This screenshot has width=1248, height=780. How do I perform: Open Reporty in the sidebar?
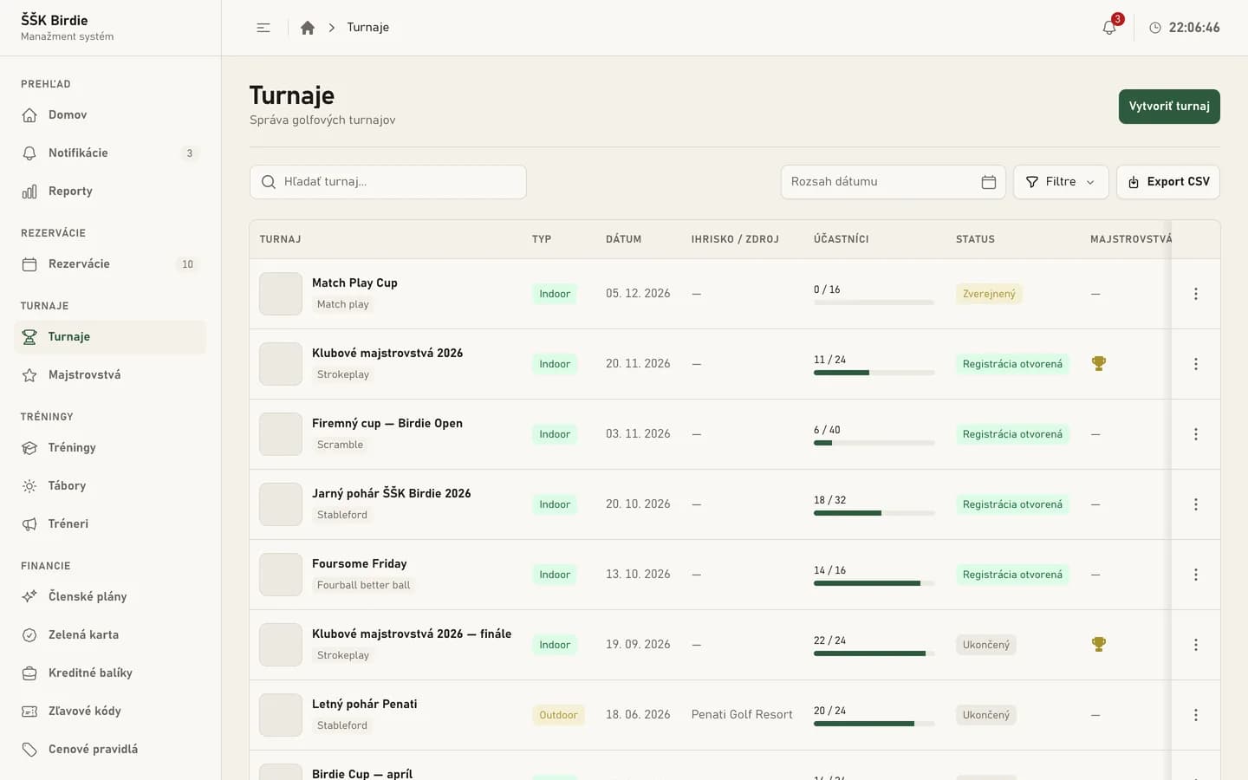click(110, 192)
